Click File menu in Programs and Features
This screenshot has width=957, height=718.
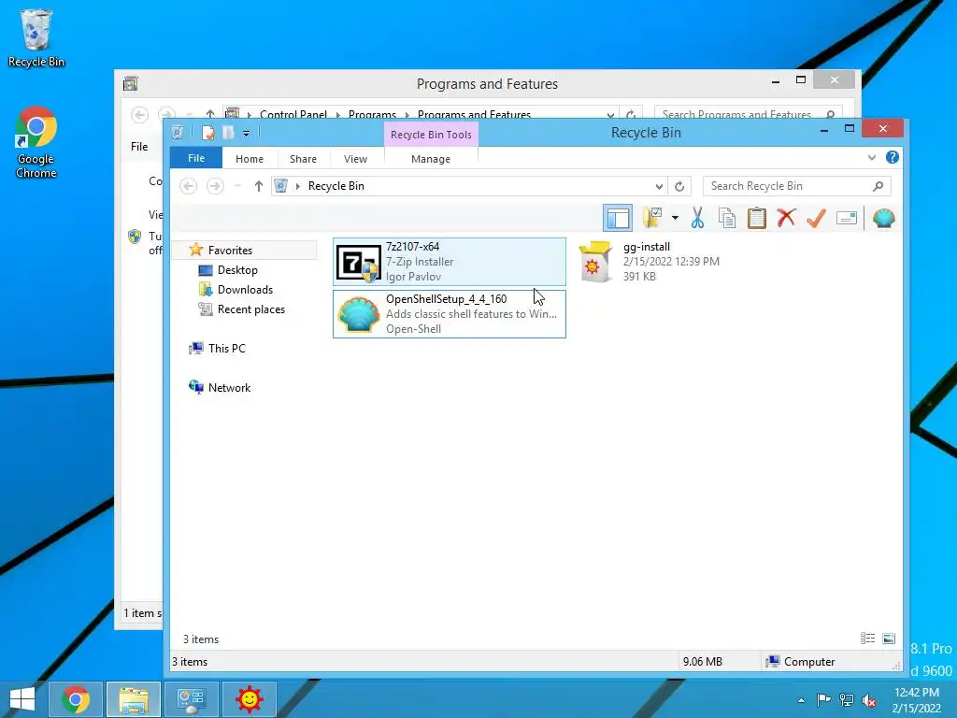(139, 147)
